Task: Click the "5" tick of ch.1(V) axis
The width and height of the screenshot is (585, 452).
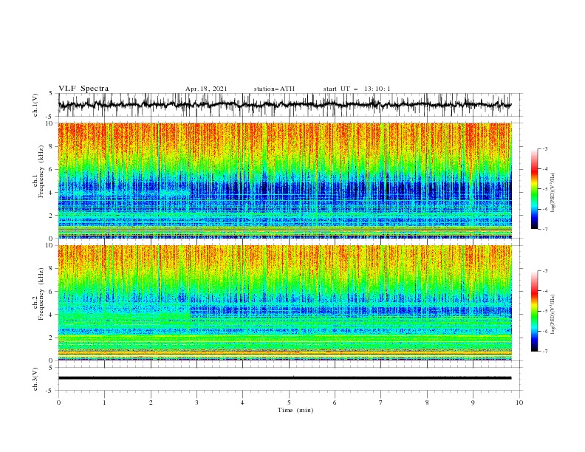Action: pos(52,94)
